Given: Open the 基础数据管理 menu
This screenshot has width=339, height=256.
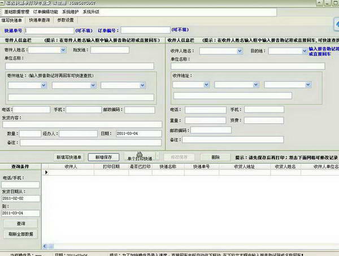Looking at the screenshot, I should point(16,11).
